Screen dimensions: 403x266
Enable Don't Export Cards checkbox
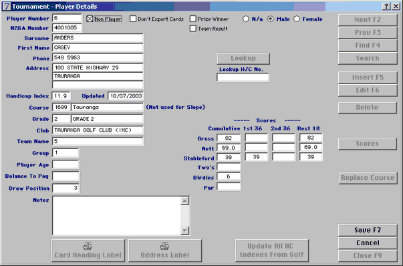click(133, 19)
